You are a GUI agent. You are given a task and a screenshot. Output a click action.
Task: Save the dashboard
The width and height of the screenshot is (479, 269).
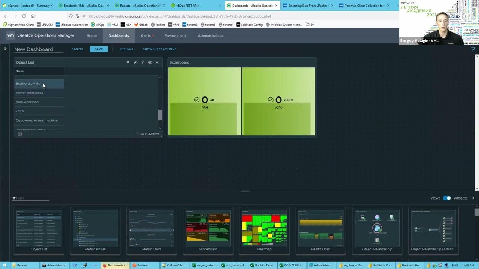coord(99,49)
